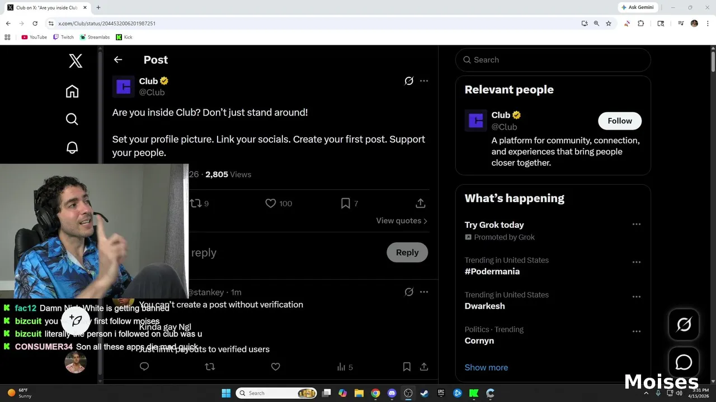The width and height of the screenshot is (716, 402).
Task: Open more options for #Podermania trend
Action: (636, 262)
